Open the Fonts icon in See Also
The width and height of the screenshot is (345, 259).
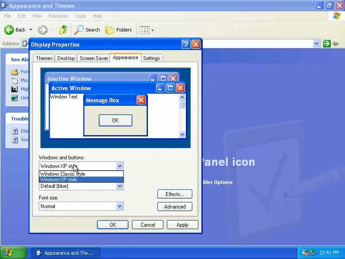(x=15, y=72)
